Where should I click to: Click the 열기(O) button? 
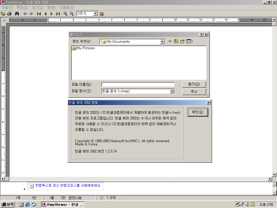[x=194, y=84]
